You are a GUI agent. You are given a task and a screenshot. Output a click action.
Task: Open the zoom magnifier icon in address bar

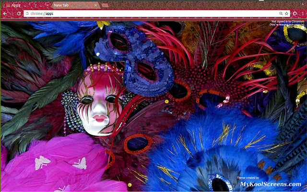[x=280, y=14]
